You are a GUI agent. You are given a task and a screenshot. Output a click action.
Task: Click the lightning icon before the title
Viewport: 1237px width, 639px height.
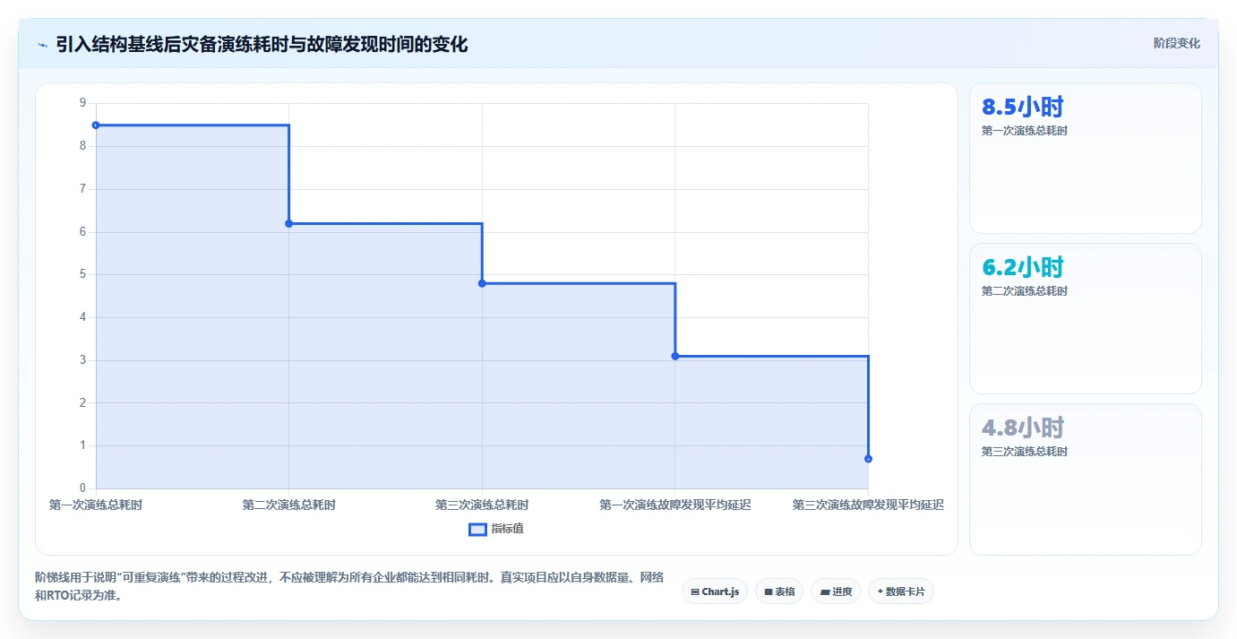43,45
